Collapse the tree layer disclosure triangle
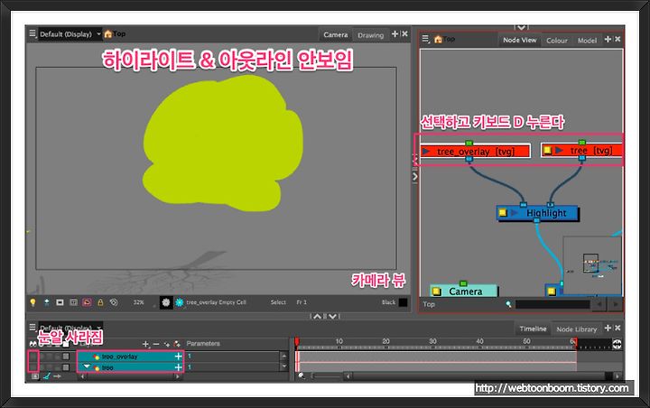The height and width of the screenshot is (408, 650). [87, 366]
